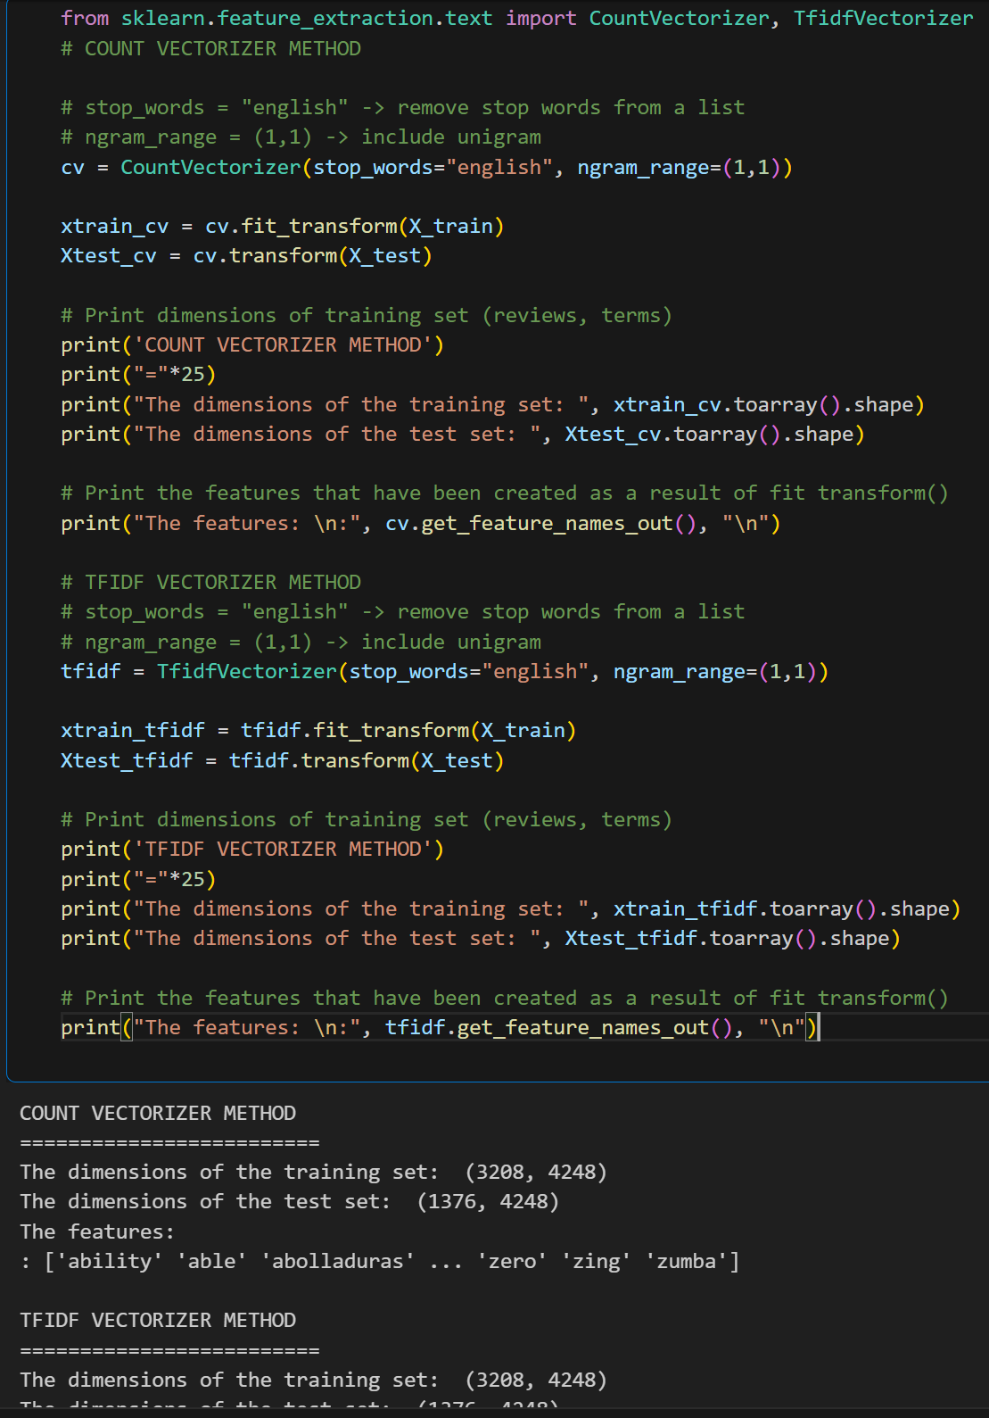The width and height of the screenshot is (989, 1418).
Task: Click the print('TFIDF VECTORIZER METHOD') statement
Action: click(251, 849)
